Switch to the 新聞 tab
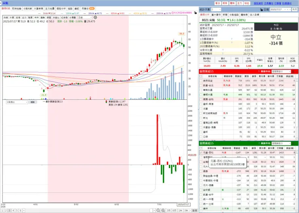The height and width of the screenshot is (213, 299). 225,15
